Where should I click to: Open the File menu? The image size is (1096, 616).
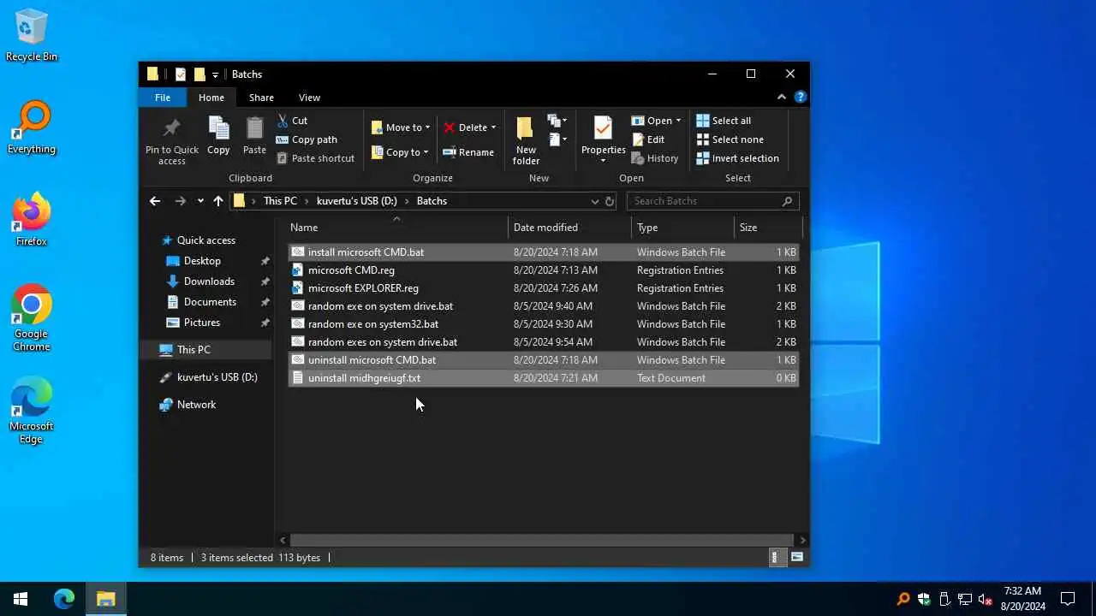[163, 98]
